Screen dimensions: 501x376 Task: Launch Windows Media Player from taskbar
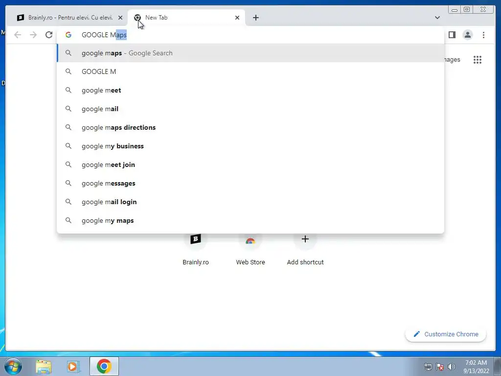click(x=73, y=366)
